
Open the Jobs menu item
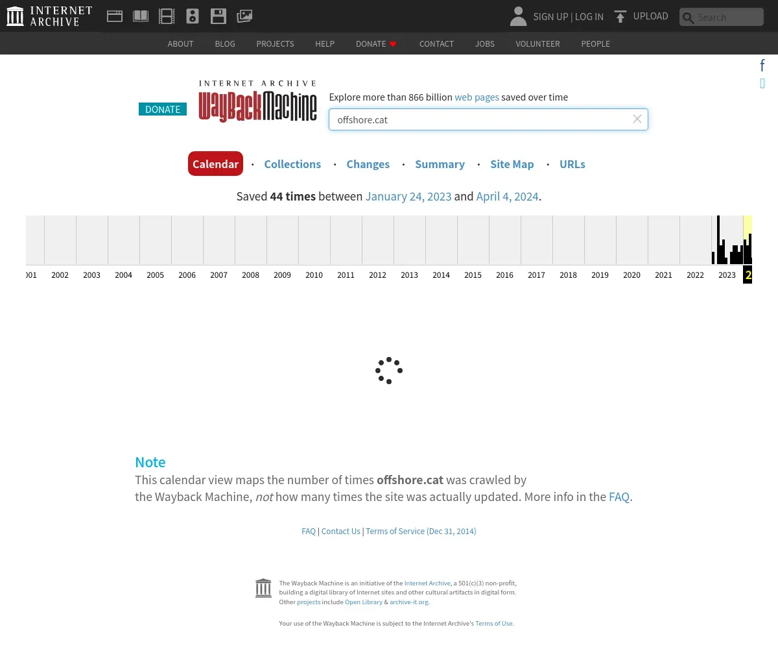[485, 43]
